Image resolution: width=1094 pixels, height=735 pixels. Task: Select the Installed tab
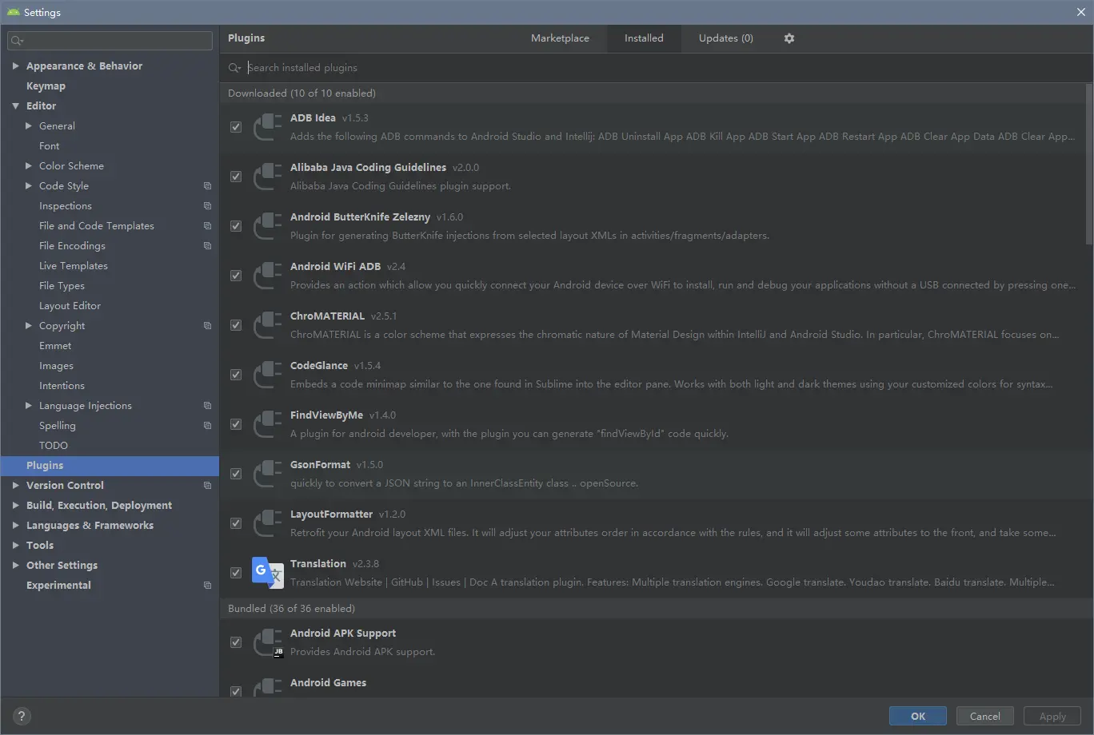[644, 38]
